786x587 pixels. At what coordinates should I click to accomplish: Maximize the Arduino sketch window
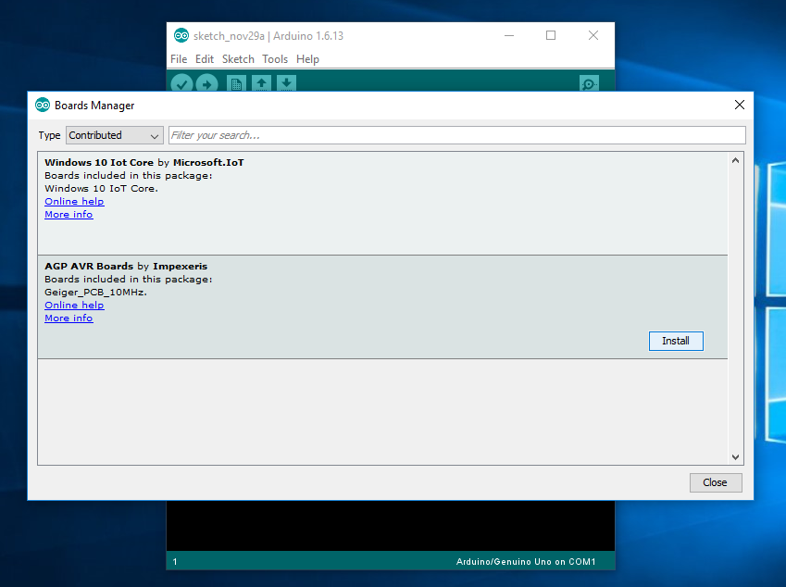coord(551,35)
